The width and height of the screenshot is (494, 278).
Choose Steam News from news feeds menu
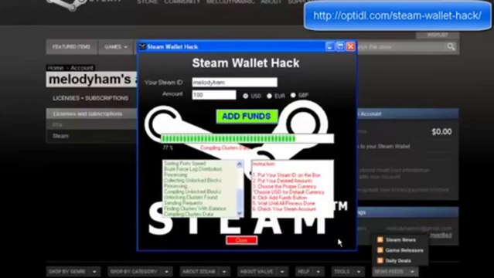400,240
